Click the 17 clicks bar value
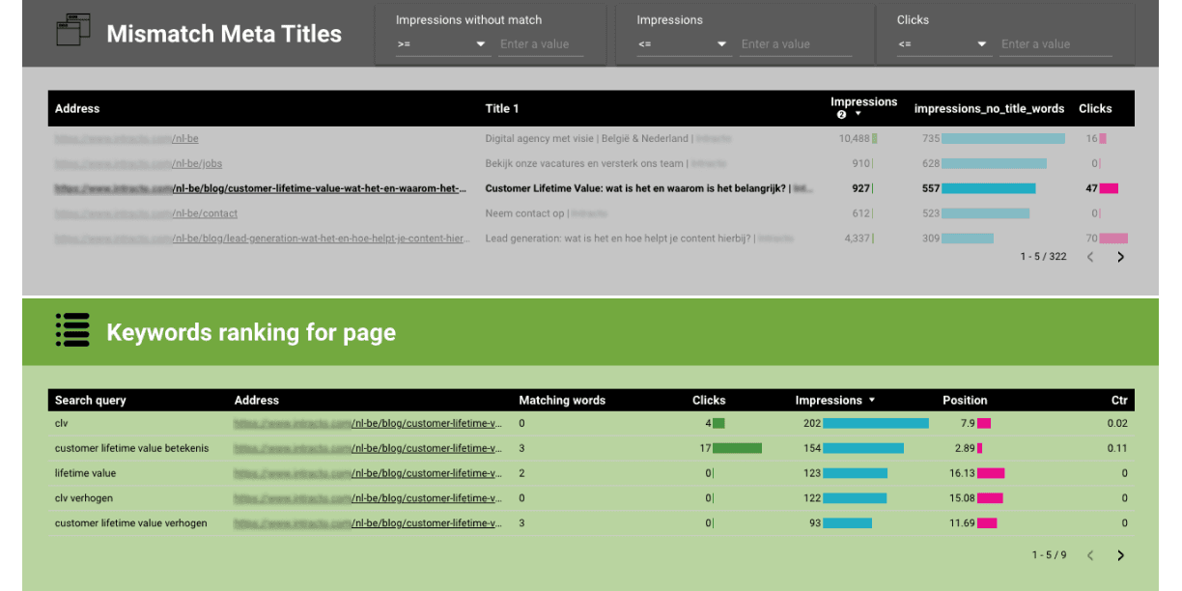 [705, 449]
